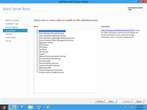The width and height of the screenshot is (147, 110).
Task: Click the muted volume tray icon
Action: (x=133, y=107)
